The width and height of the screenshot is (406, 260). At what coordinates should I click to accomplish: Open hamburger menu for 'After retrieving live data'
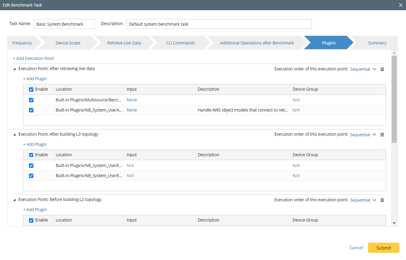pyautogui.click(x=382, y=69)
